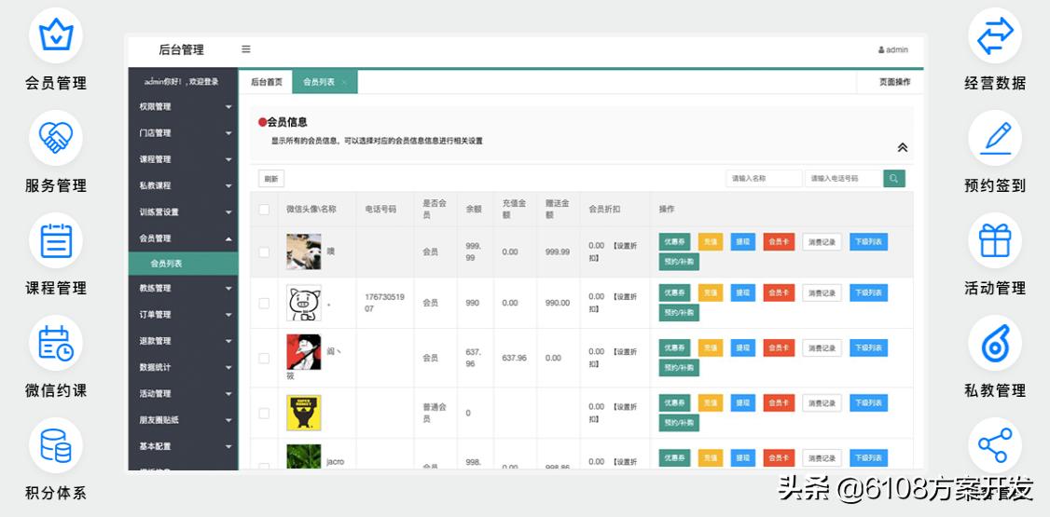Click 提现 in the 17673051907 row

coord(742,293)
